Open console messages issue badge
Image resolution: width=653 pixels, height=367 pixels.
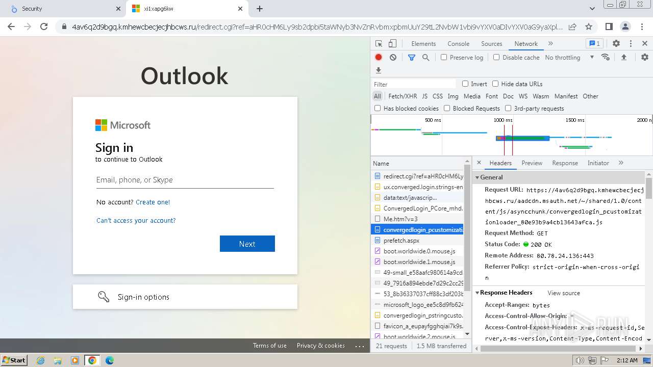click(594, 44)
